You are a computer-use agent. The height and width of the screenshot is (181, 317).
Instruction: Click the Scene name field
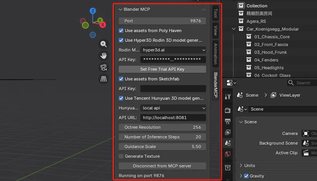coord(283,109)
